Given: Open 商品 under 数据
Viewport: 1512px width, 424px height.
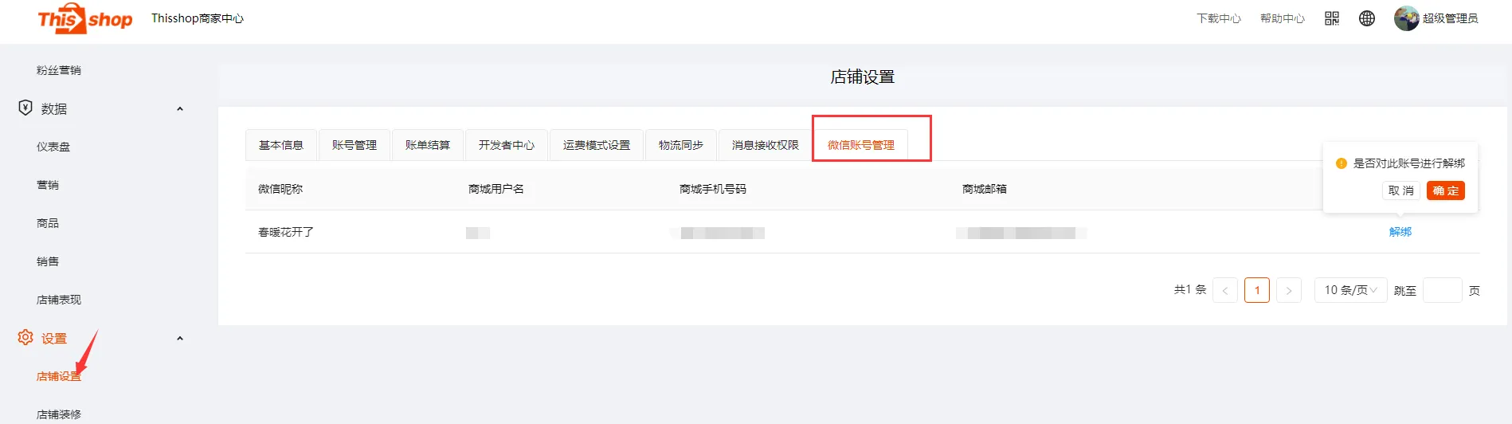Looking at the screenshot, I should [48, 223].
